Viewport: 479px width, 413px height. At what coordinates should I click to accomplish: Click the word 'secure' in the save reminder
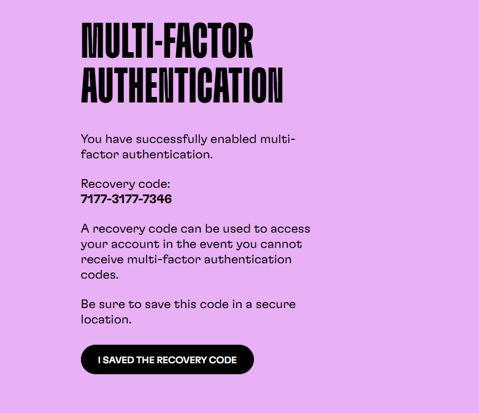[x=275, y=304]
